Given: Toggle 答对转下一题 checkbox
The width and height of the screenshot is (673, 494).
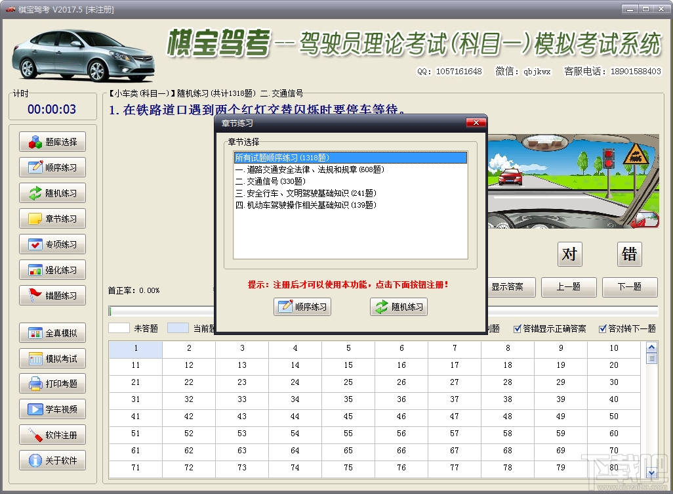Looking at the screenshot, I should tap(603, 329).
